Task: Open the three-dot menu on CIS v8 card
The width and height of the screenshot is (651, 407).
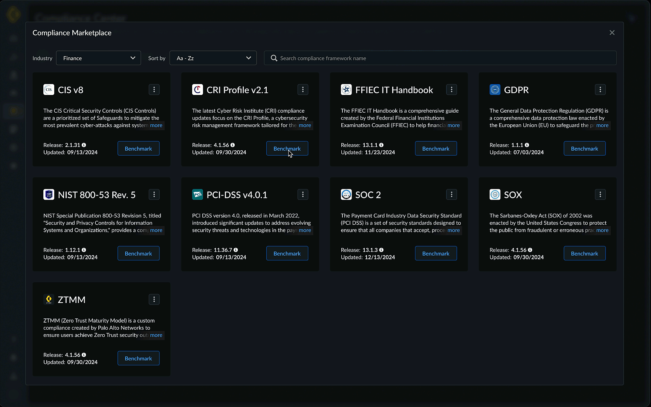Action: [154, 90]
